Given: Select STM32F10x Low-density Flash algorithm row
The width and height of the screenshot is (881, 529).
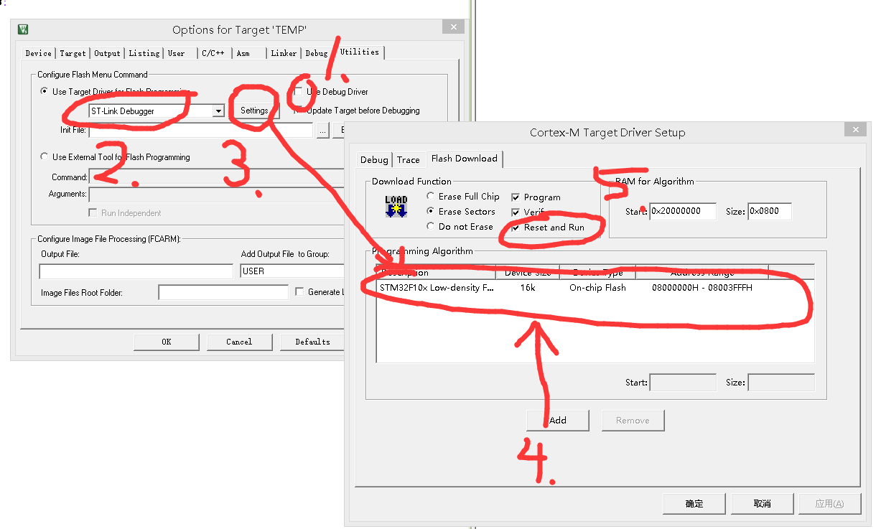Looking at the screenshot, I should pyautogui.click(x=595, y=288).
